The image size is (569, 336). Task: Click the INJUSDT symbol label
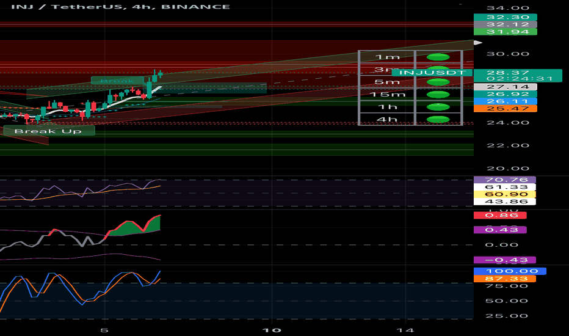coord(432,73)
